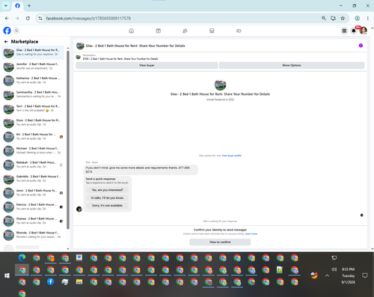
Task: Open the More Options button
Action: (x=292, y=65)
